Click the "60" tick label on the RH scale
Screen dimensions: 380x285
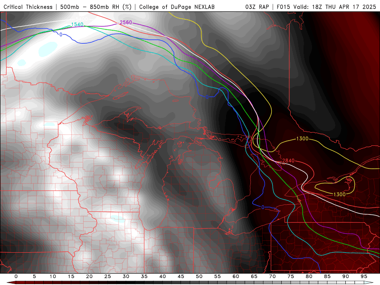pos(236,276)
